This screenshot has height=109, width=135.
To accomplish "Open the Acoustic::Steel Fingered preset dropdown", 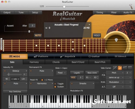I will click(x=89, y=25).
